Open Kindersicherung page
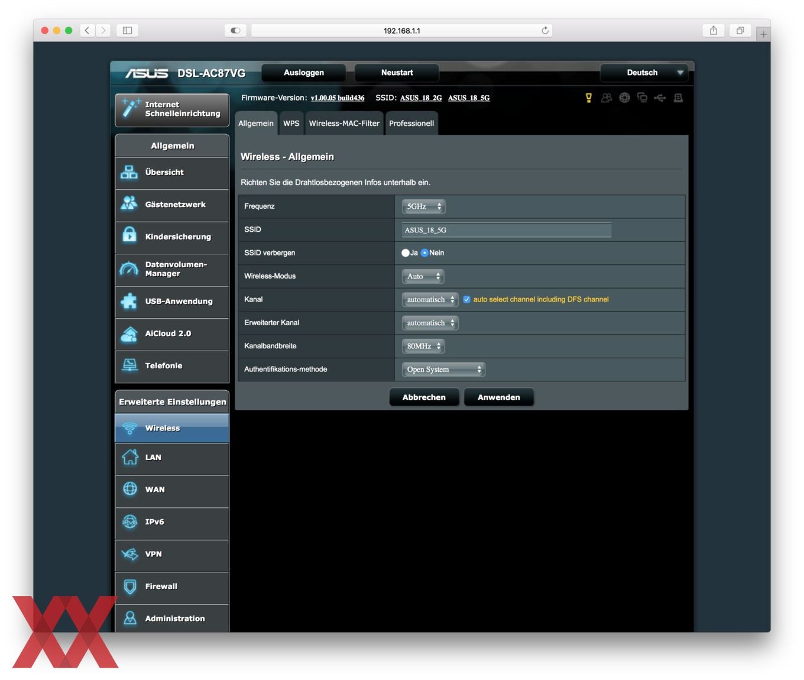804x680 pixels. 172,237
